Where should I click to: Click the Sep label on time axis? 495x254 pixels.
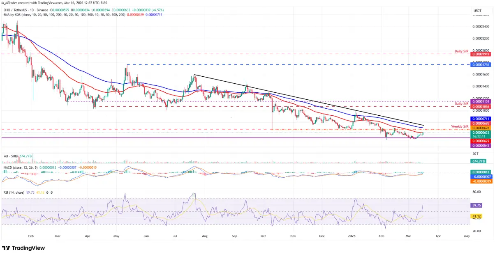tap(234, 237)
